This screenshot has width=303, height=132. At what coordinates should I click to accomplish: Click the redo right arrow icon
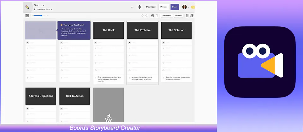click(x=147, y=16)
